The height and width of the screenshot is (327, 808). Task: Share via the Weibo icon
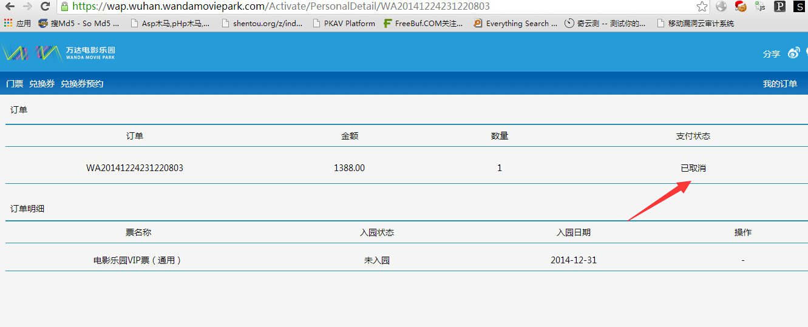tap(794, 53)
